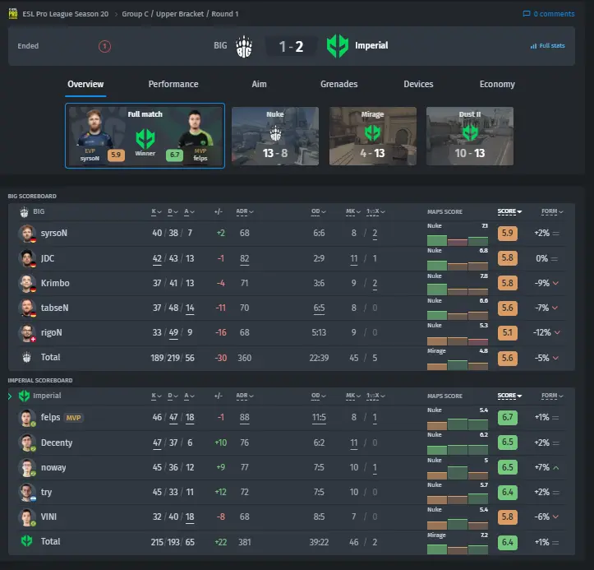Click Imperial logo in Imperial scoreboard header
Image resolution: width=594 pixels, height=570 pixels.
coord(25,396)
